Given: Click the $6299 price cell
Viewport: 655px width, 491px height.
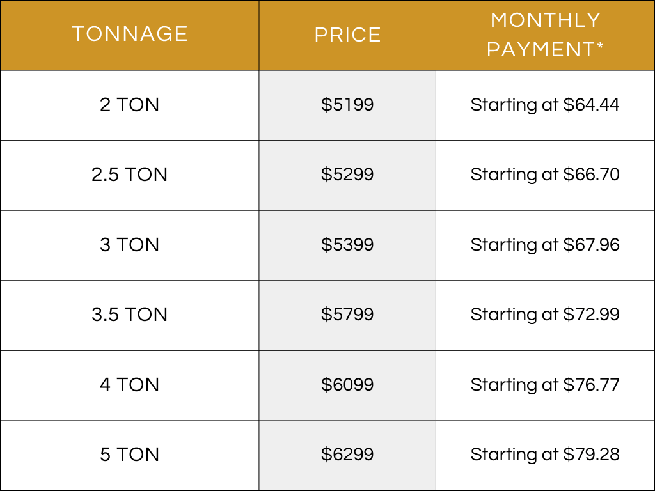Looking at the screenshot, I should 347,455.
